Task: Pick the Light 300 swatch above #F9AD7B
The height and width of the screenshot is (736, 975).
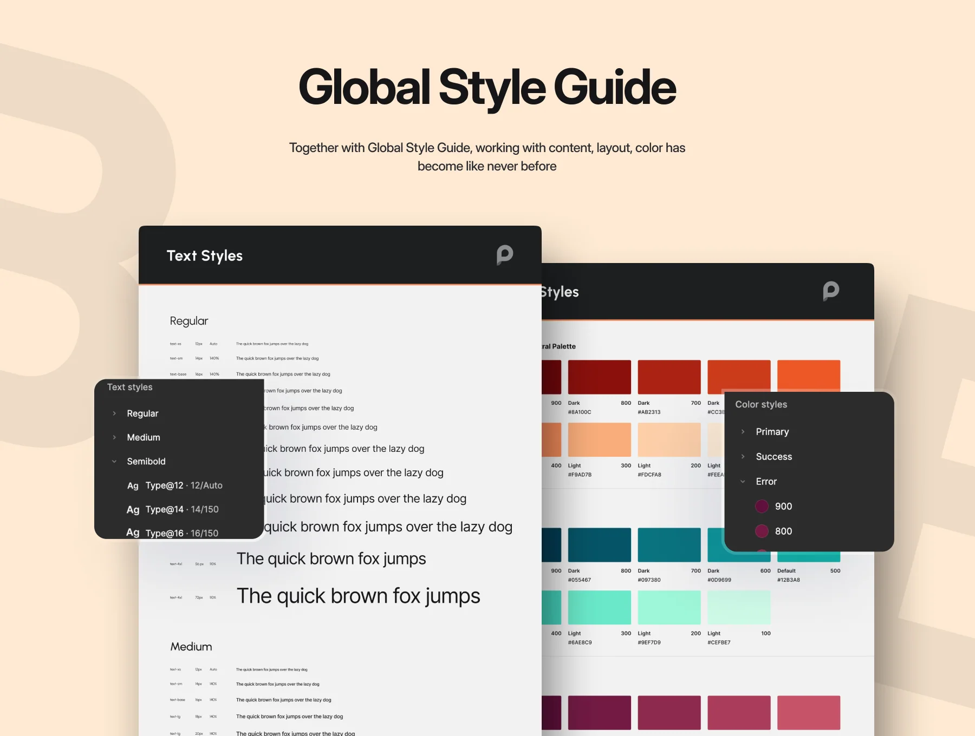Action: tap(600, 439)
